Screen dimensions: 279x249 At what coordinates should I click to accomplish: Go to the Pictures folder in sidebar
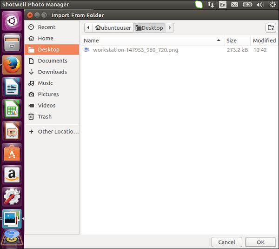click(48, 94)
